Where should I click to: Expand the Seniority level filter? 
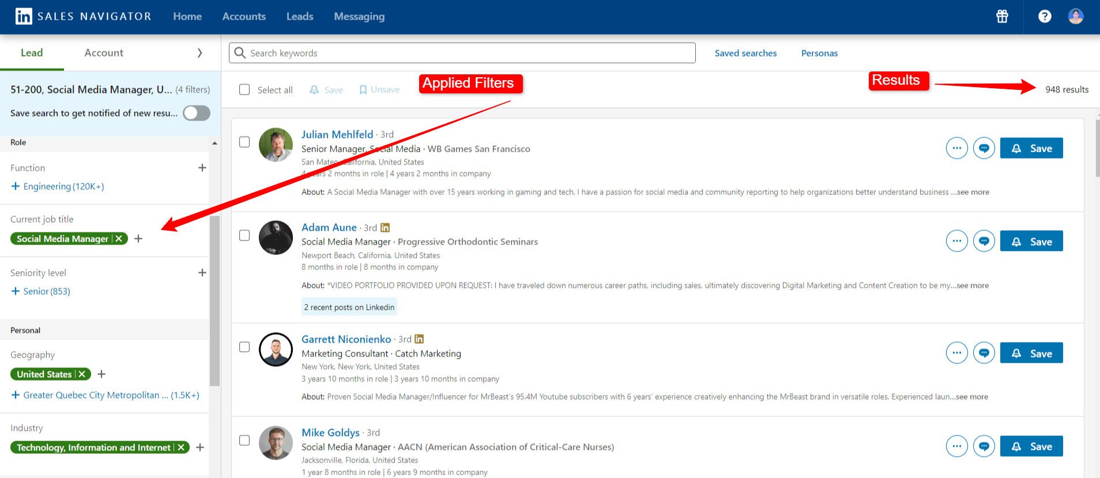coord(202,273)
